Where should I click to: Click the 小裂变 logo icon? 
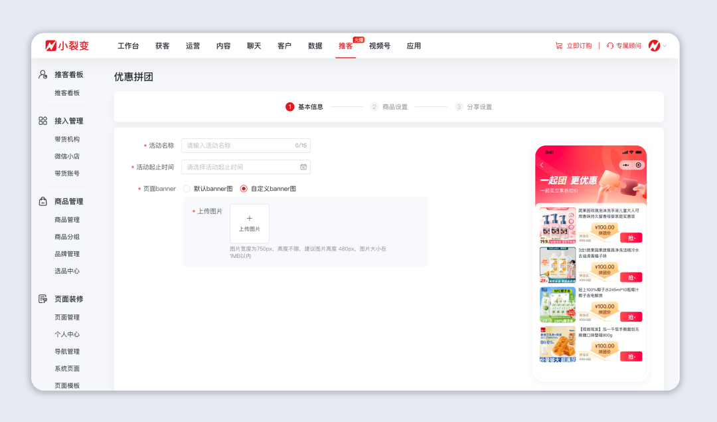coord(52,45)
